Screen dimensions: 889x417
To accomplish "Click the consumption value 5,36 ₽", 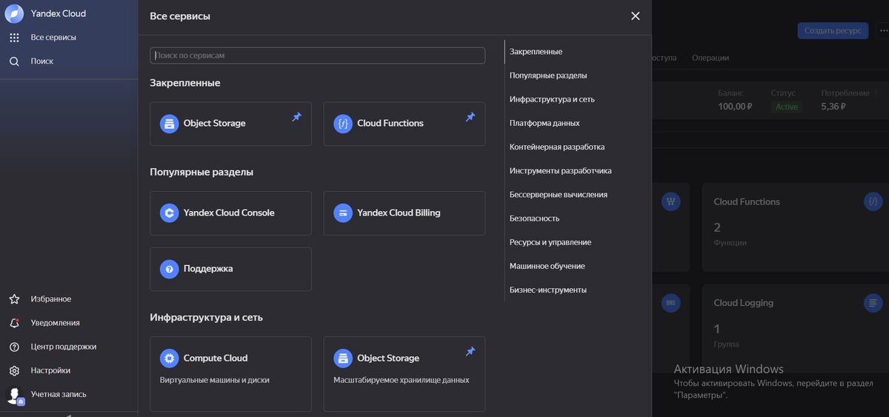I will [x=833, y=107].
